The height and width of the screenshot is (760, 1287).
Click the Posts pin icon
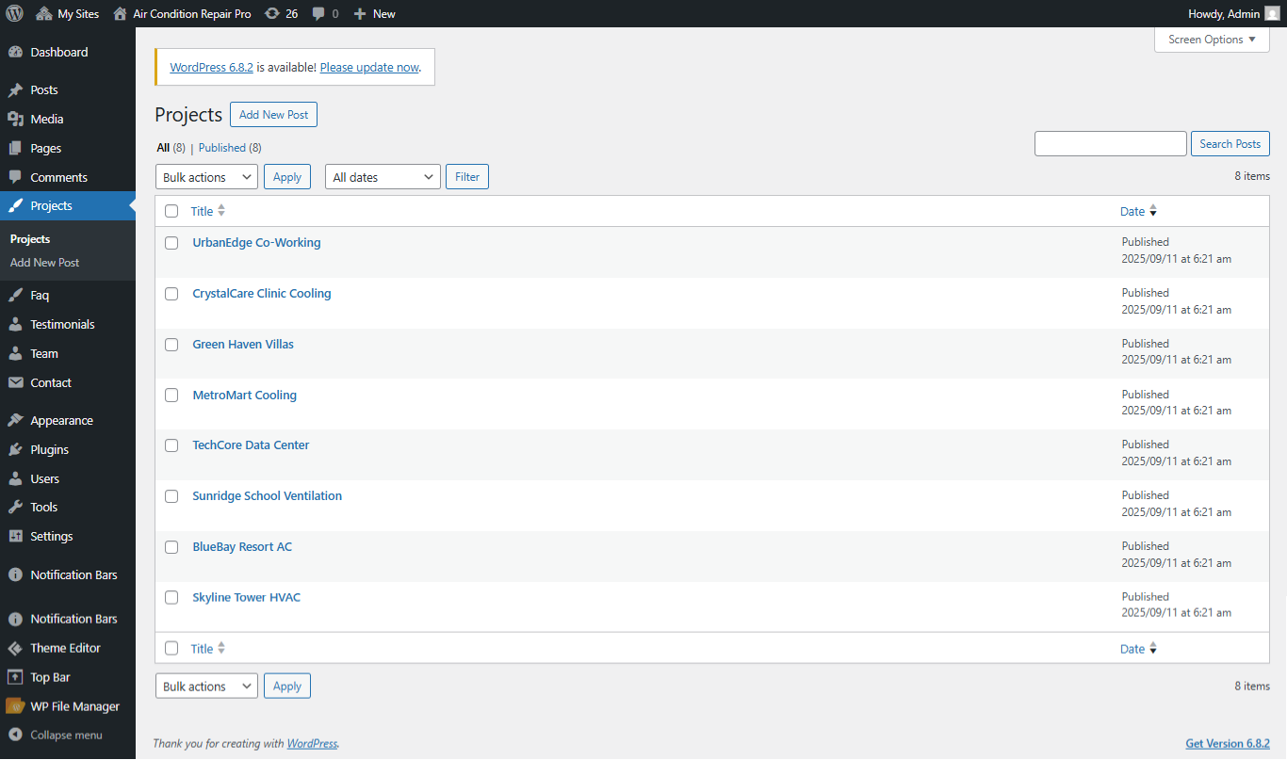click(15, 90)
